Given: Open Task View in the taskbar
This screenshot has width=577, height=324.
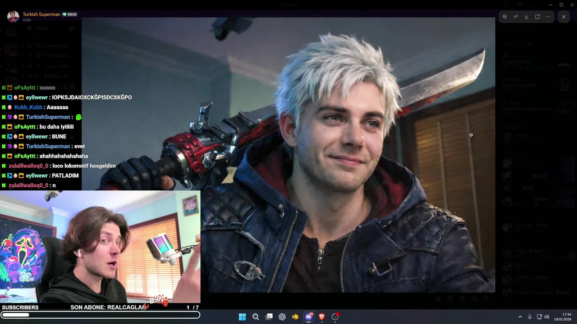Looking at the screenshot, I should 269,317.
